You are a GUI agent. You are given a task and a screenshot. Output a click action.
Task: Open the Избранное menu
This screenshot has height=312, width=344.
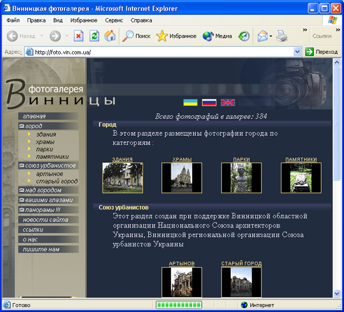coord(84,21)
